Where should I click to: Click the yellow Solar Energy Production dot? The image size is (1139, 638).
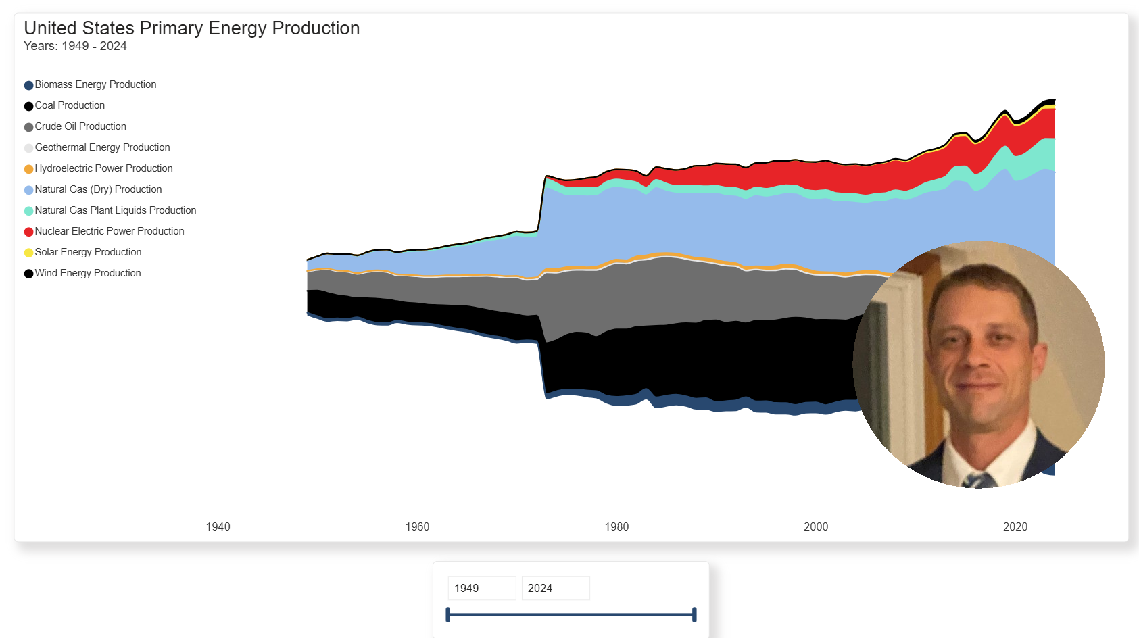point(28,253)
